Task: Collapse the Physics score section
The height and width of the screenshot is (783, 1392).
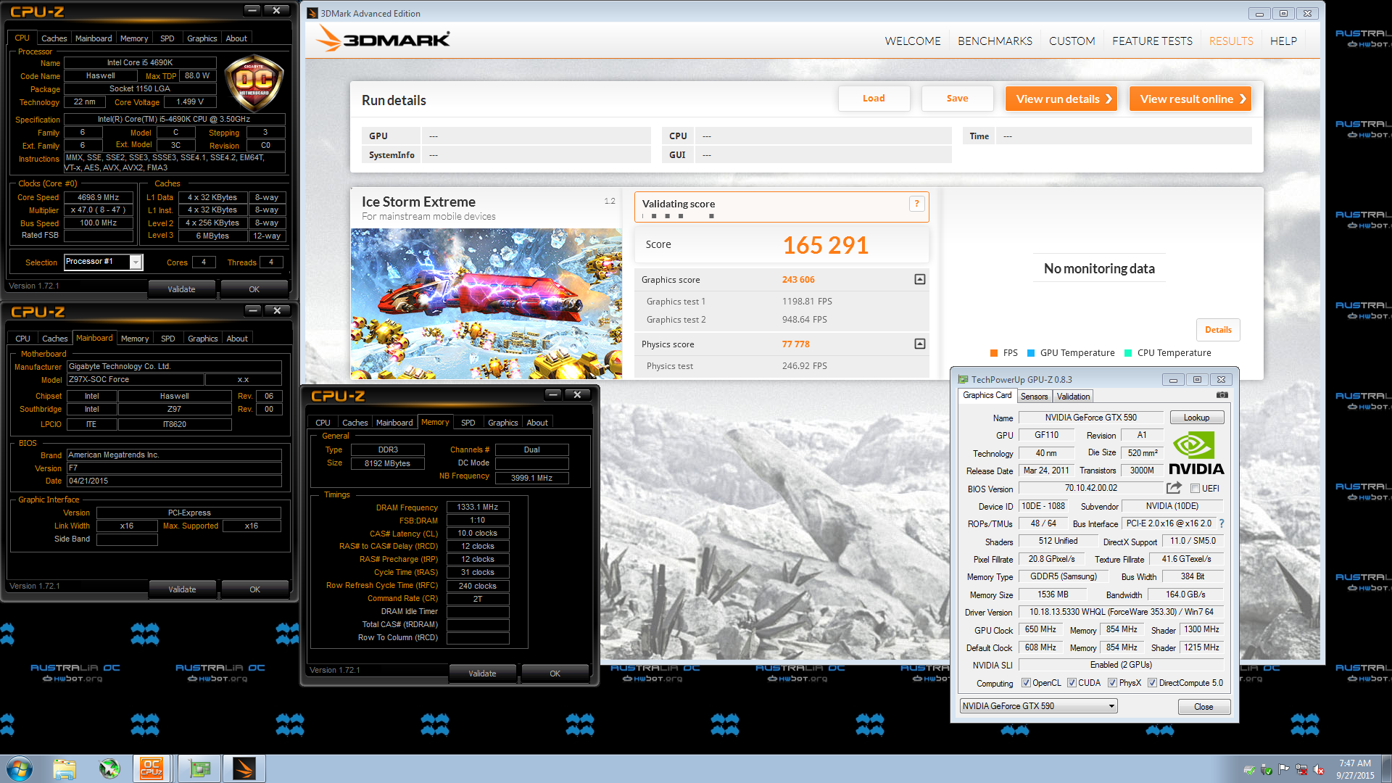Action: tap(919, 344)
